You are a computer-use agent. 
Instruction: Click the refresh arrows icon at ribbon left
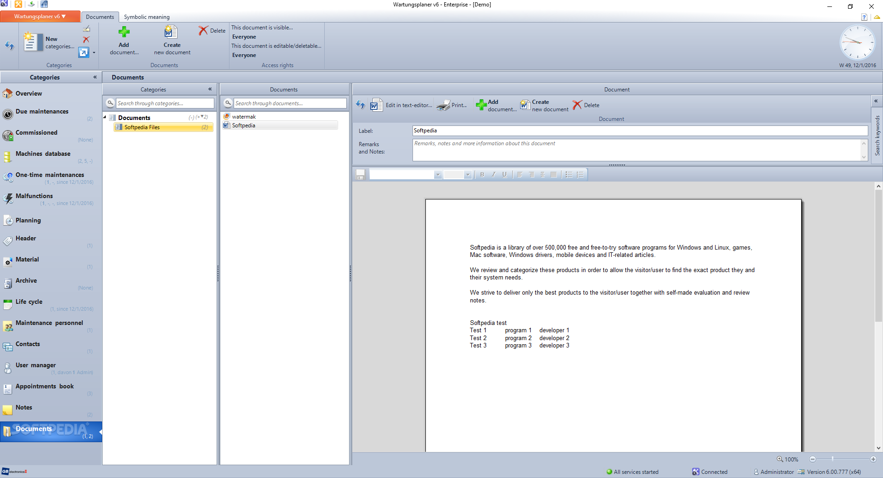coord(9,46)
